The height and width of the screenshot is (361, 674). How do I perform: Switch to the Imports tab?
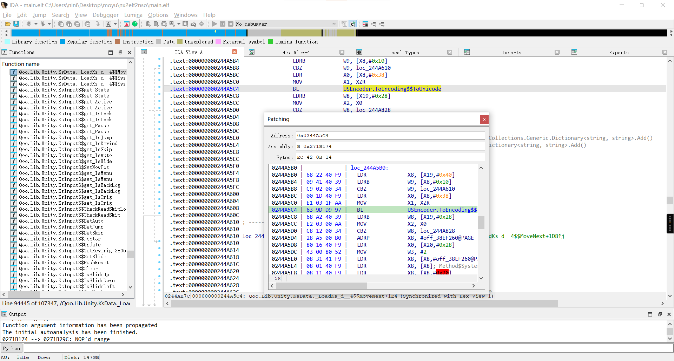511,53
